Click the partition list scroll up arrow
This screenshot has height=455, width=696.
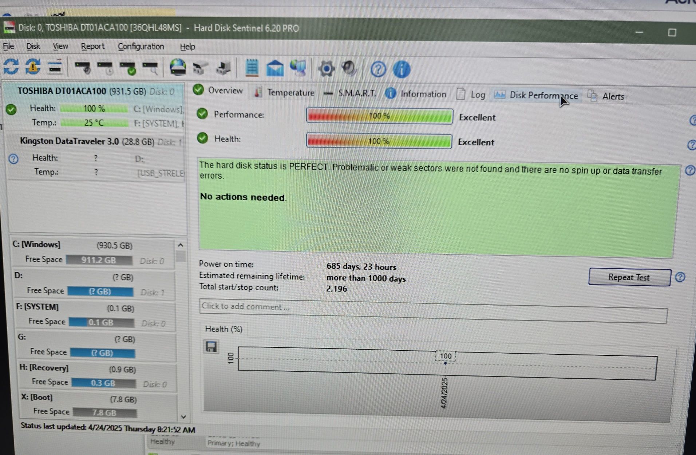click(181, 245)
